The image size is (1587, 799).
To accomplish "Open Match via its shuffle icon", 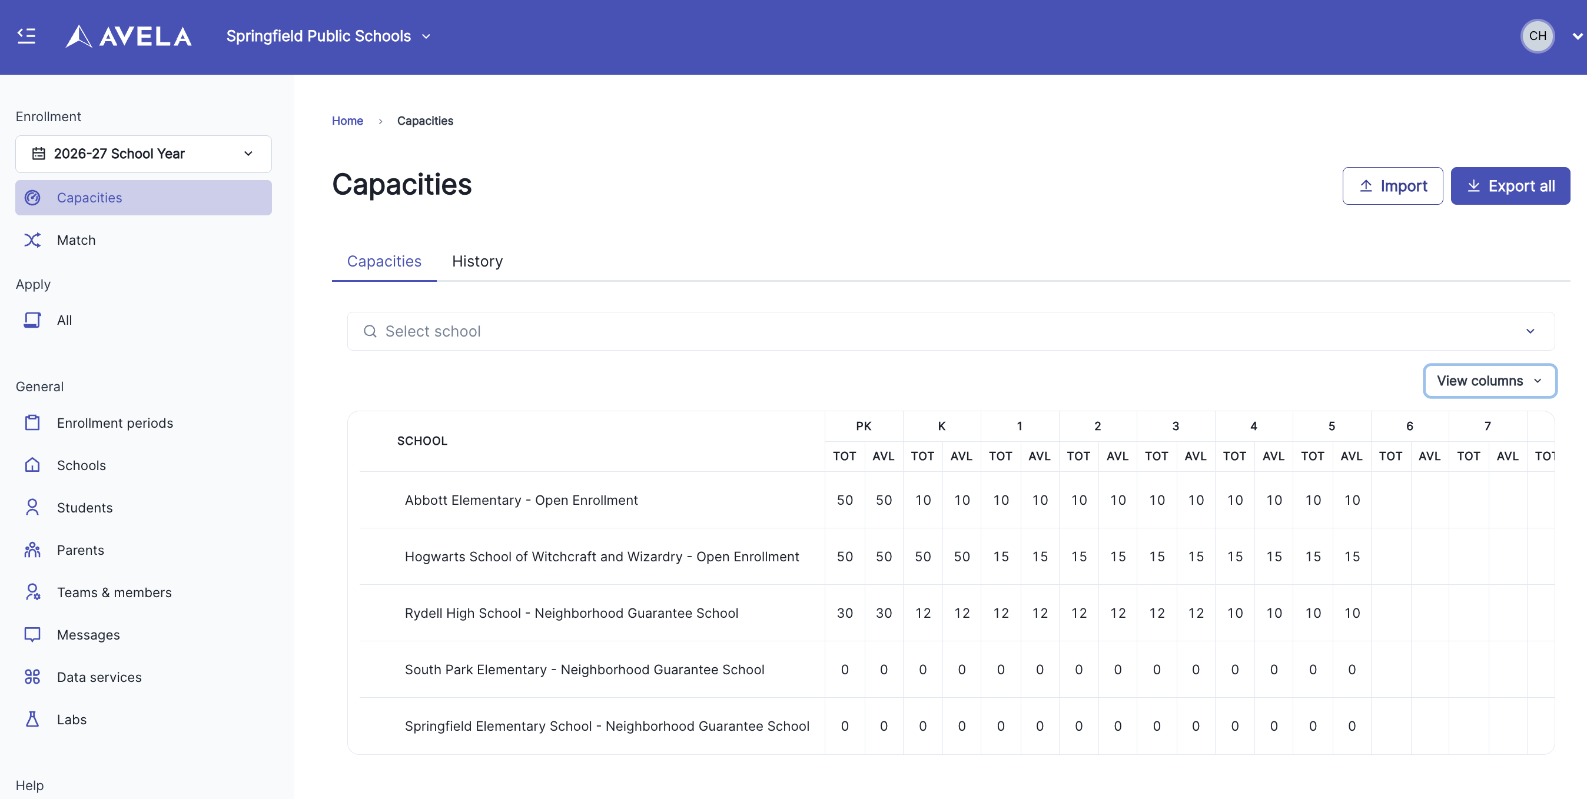I will coord(32,240).
